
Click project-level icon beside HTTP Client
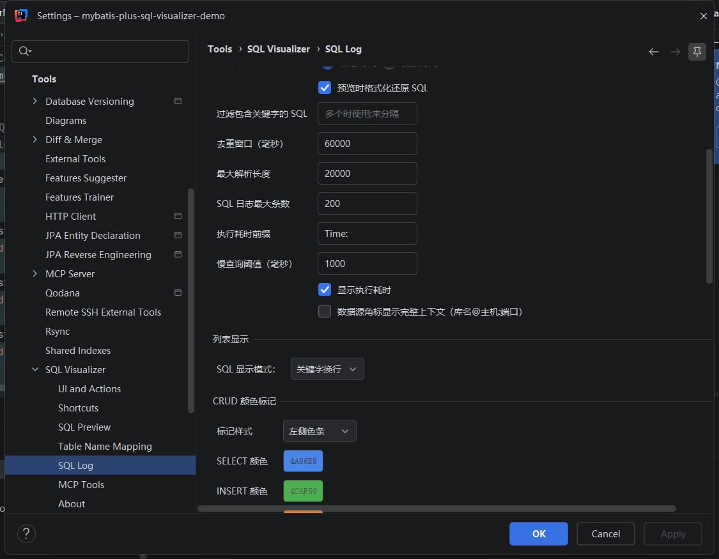(178, 216)
